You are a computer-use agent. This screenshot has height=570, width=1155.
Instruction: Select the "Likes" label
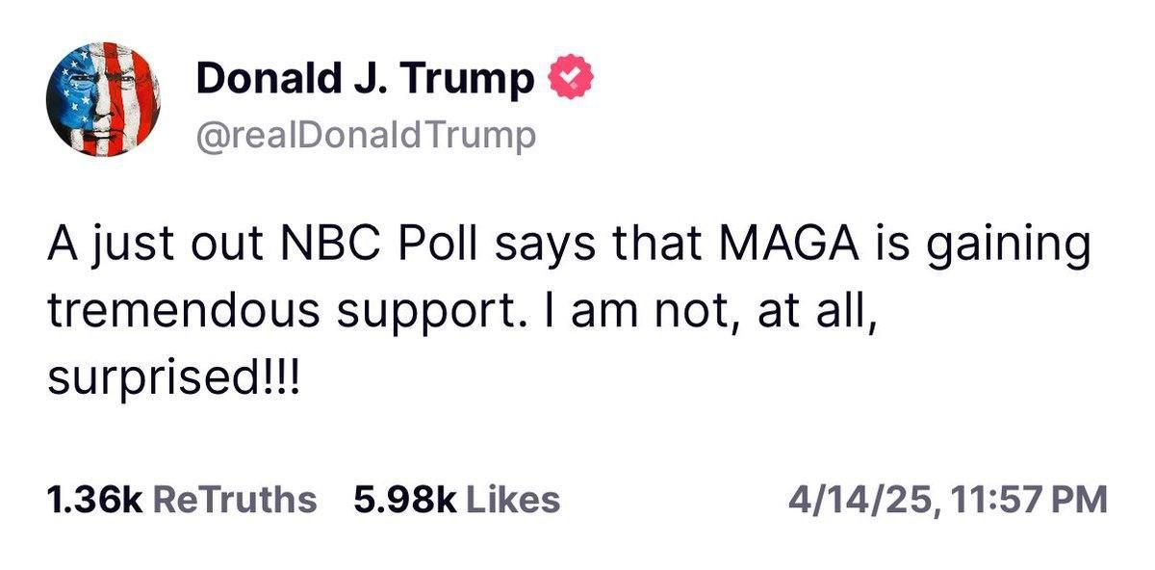512,500
